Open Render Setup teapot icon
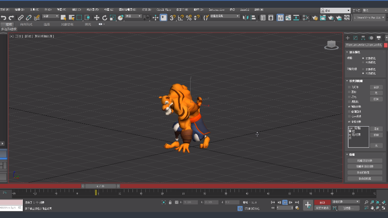The width and height of the screenshot is (388, 218). (x=315, y=18)
